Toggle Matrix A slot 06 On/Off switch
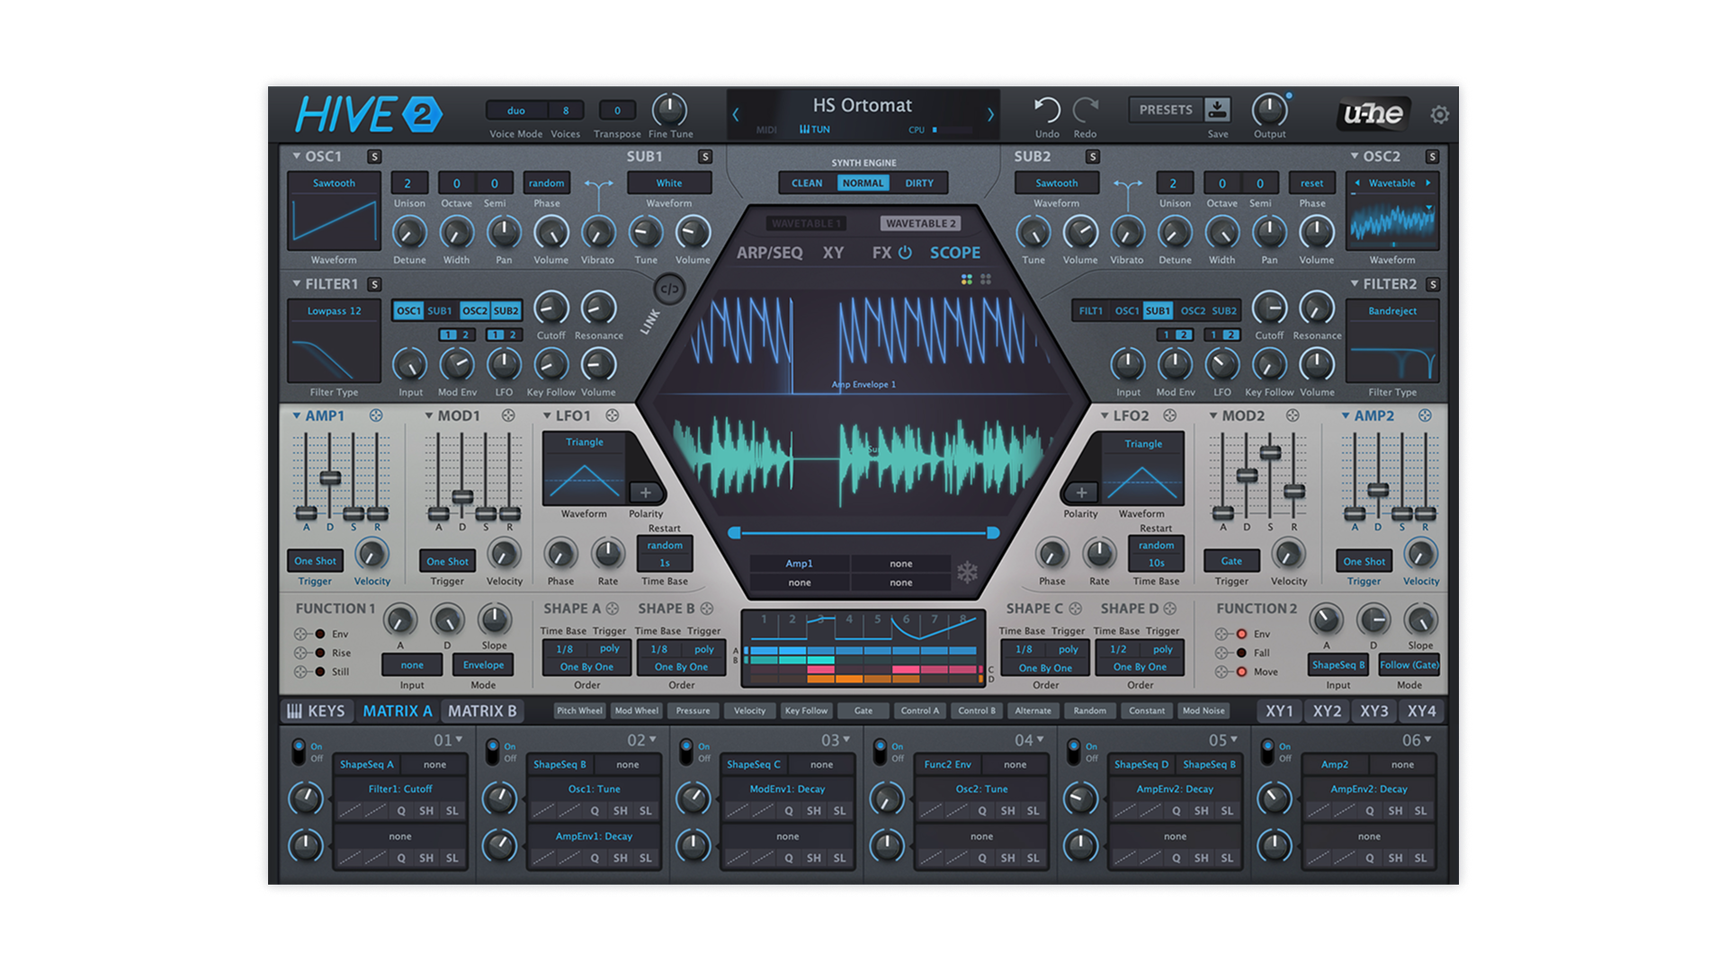The height and width of the screenshot is (971, 1727). [1267, 752]
